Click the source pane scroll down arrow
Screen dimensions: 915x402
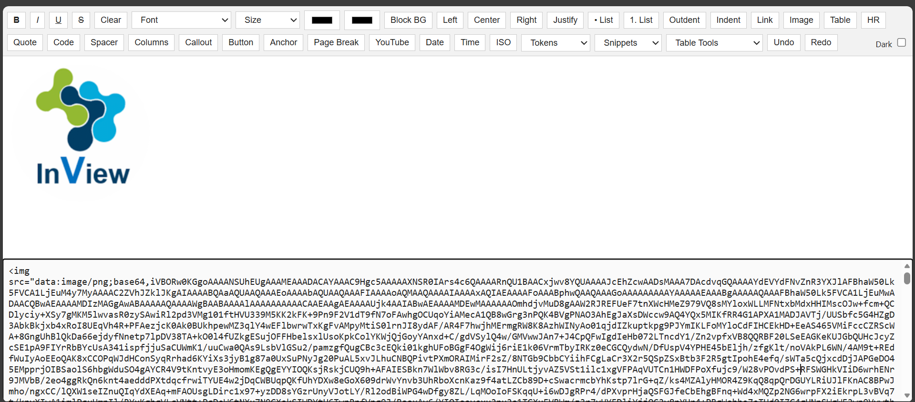[907, 396]
